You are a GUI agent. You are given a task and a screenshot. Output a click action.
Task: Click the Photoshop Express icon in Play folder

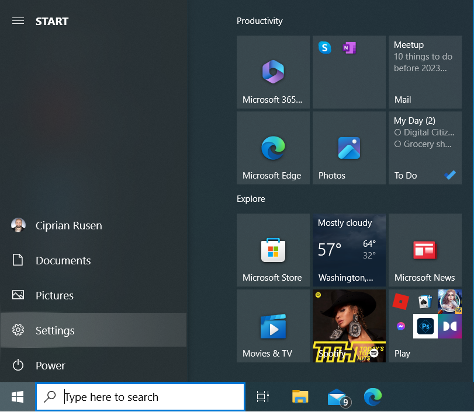(x=425, y=326)
